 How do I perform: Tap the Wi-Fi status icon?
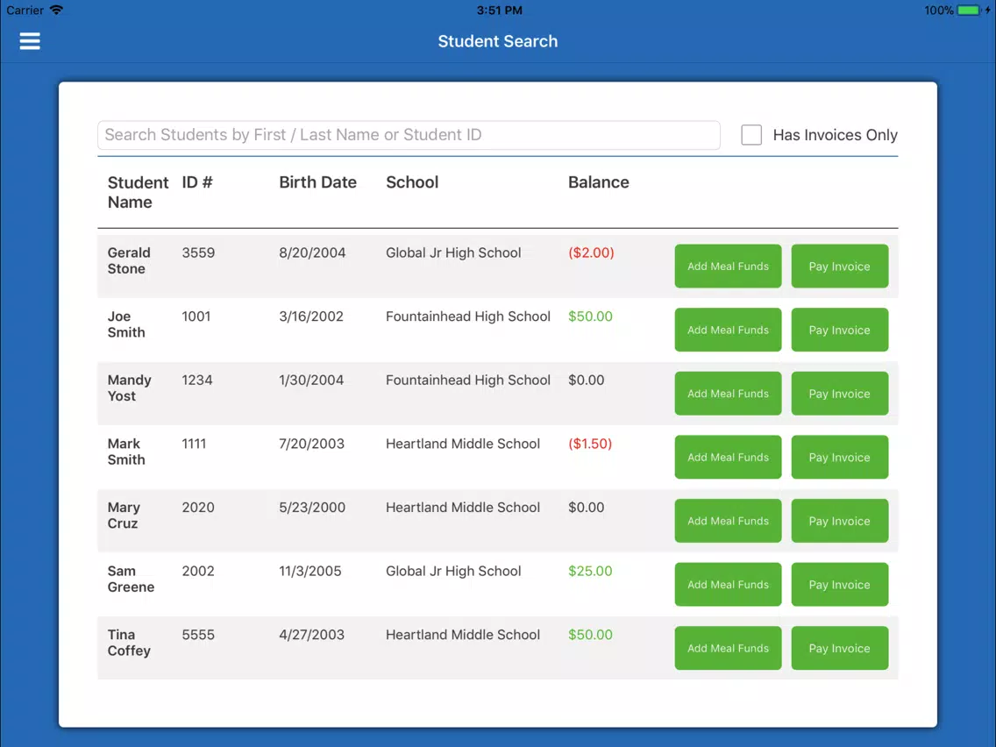pos(56,11)
